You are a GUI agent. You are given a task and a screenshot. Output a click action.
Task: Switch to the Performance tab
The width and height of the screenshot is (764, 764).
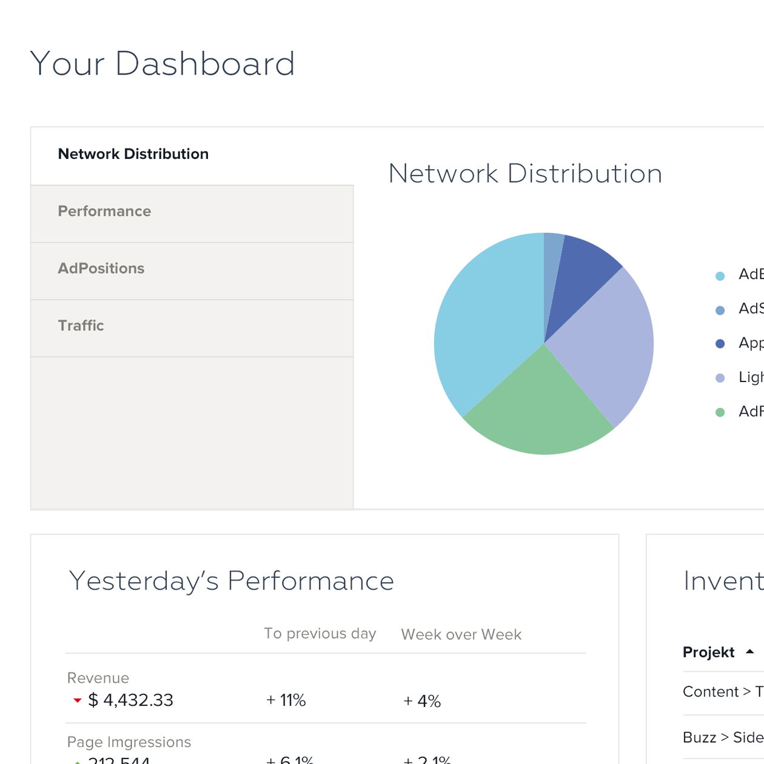pos(192,214)
